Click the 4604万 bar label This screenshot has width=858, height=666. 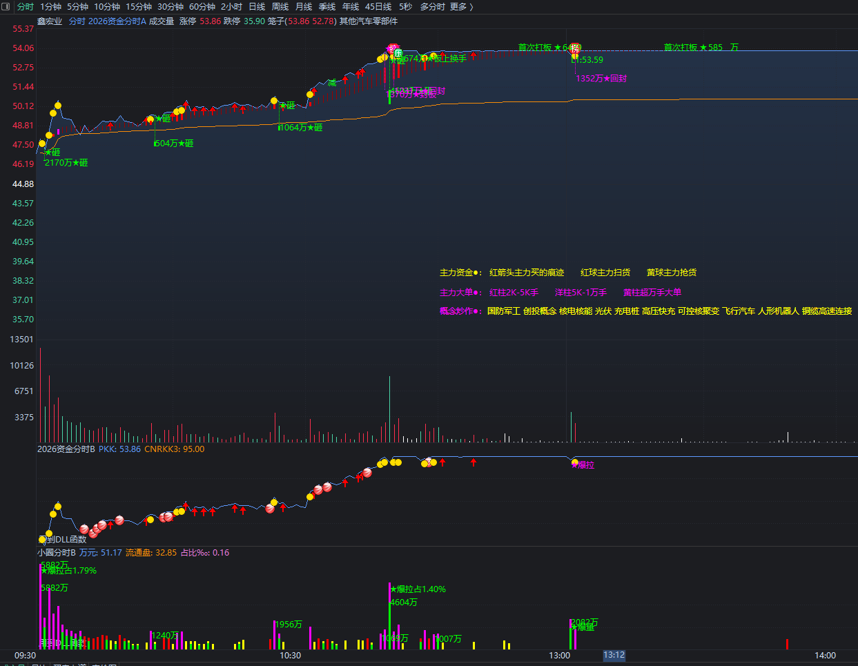(404, 603)
